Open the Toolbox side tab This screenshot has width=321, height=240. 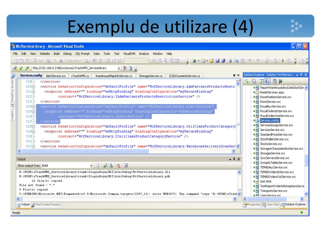pos(13,112)
